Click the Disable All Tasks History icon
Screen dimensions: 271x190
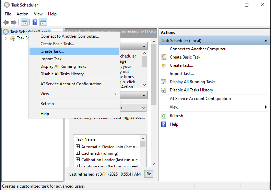pos(164,90)
